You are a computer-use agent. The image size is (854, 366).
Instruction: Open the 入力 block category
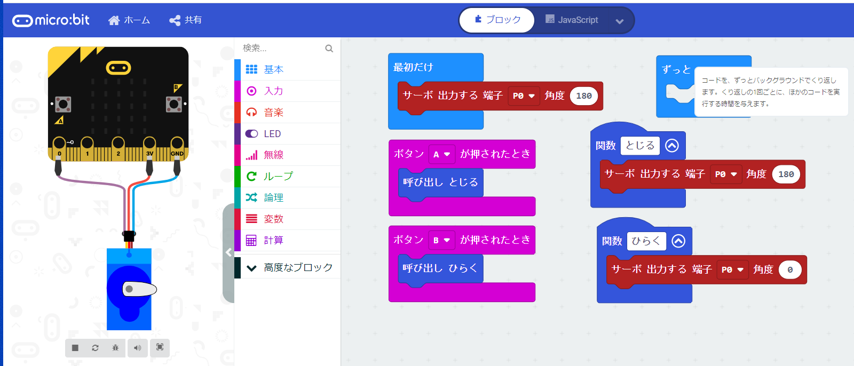[287, 91]
